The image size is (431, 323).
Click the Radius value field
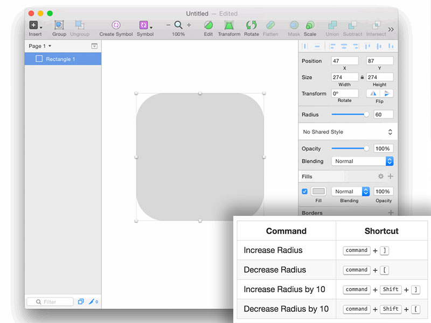(x=383, y=114)
